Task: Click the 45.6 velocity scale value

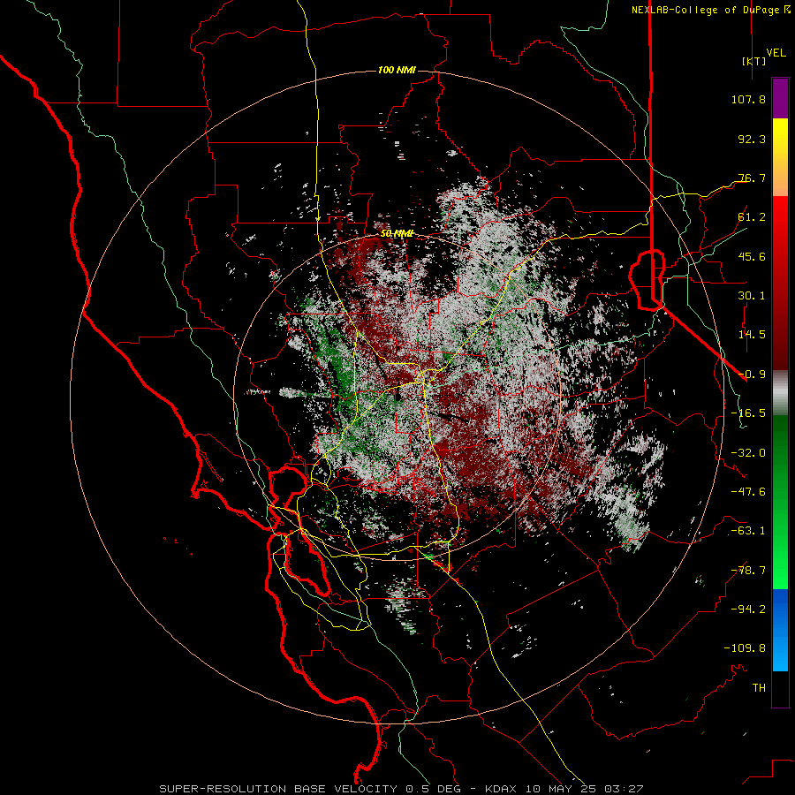Action: [x=752, y=256]
